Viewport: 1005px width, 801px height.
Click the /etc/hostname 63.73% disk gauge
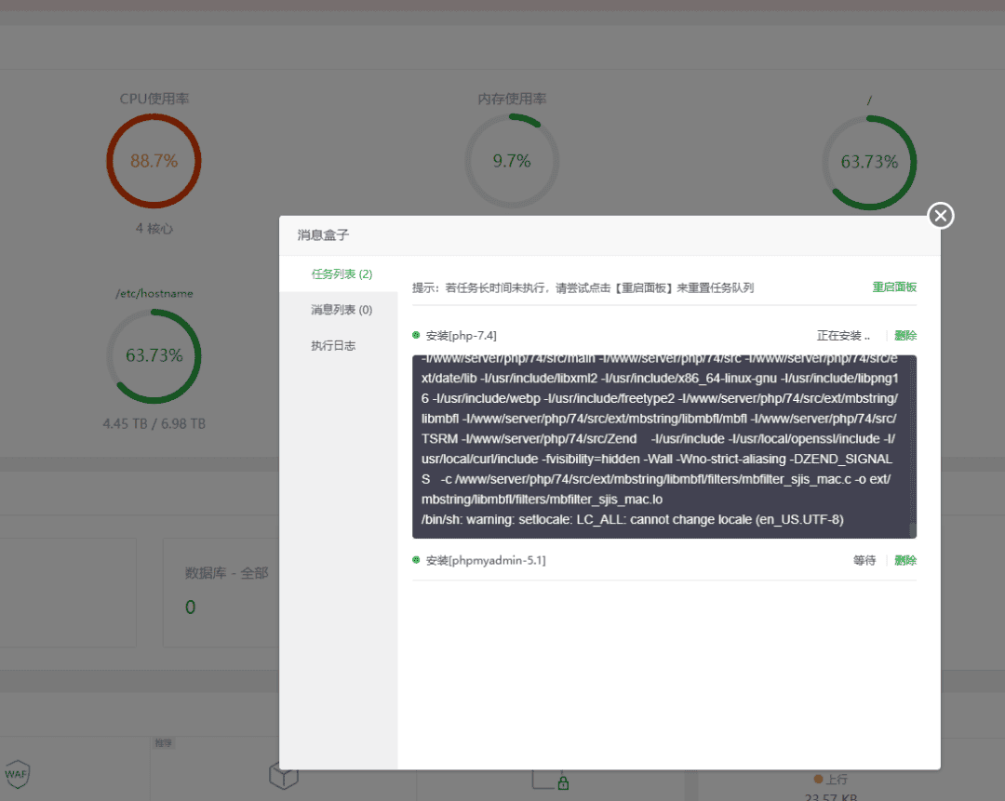154,356
